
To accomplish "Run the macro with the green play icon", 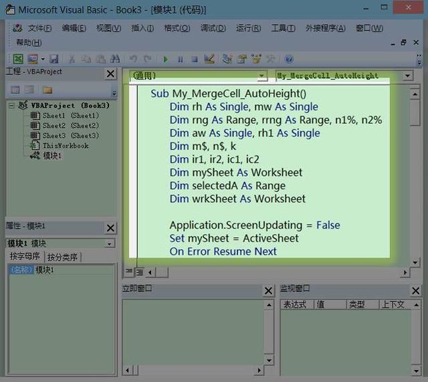I will 165,59.
